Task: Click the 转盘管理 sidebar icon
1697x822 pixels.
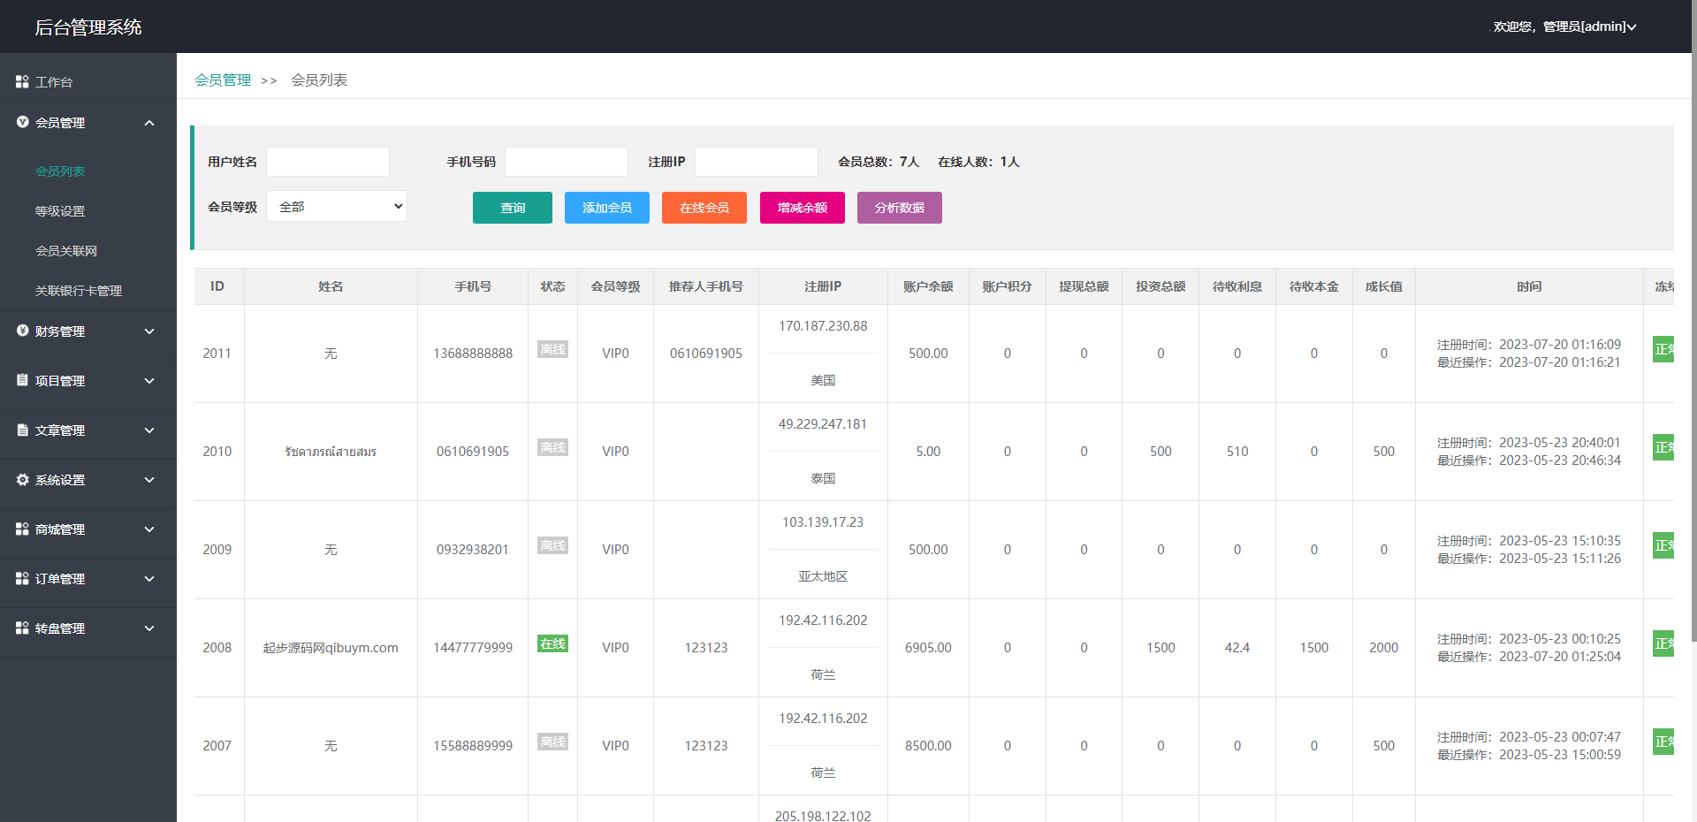Action: point(22,628)
